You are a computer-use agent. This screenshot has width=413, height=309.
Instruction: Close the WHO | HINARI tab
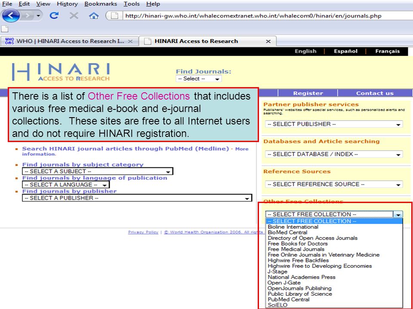(130, 41)
